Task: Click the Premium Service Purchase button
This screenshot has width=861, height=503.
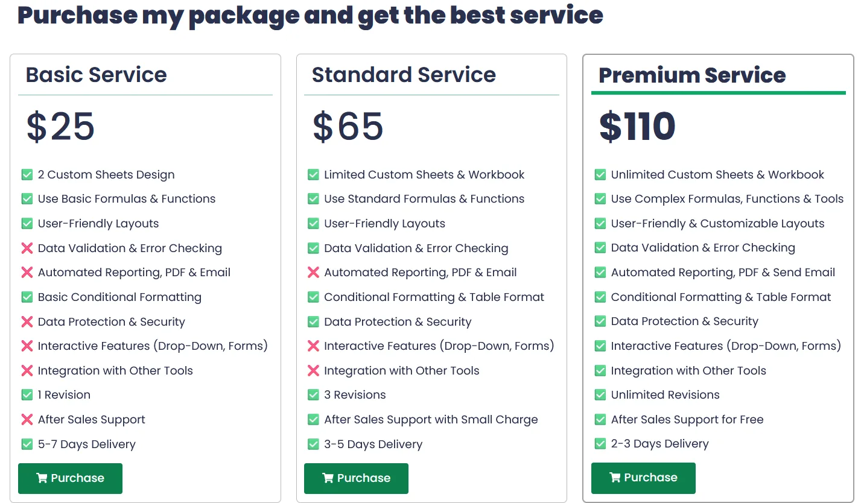Action: click(x=643, y=478)
